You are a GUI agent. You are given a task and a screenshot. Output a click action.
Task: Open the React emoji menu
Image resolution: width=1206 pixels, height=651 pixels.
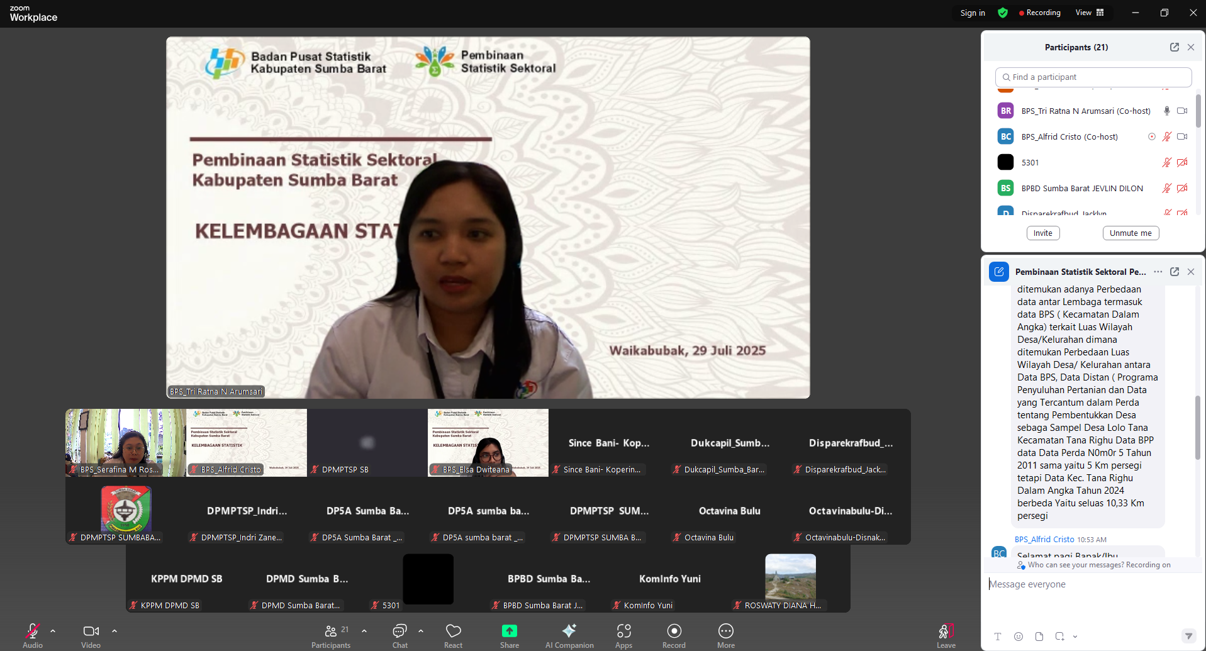pos(453,632)
